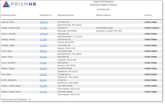Click WETHERSFIELD, CT 06109 text
This screenshot has width=165, height=104.
pos(70,37)
